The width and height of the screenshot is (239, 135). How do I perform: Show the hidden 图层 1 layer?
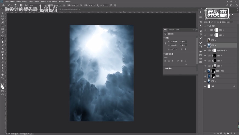click(205, 40)
